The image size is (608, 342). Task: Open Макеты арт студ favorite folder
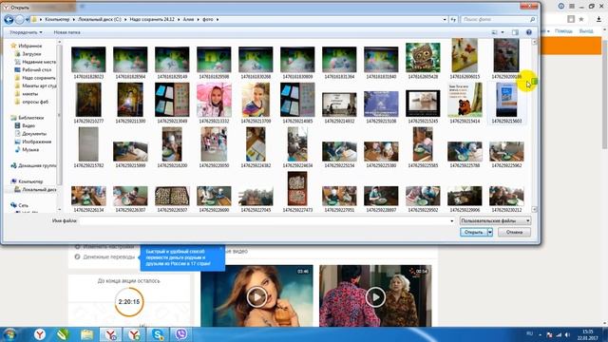(35, 85)
